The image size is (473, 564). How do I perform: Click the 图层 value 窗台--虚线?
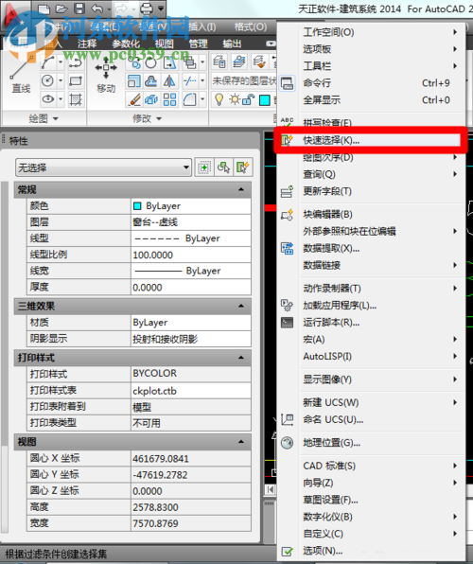191,222
